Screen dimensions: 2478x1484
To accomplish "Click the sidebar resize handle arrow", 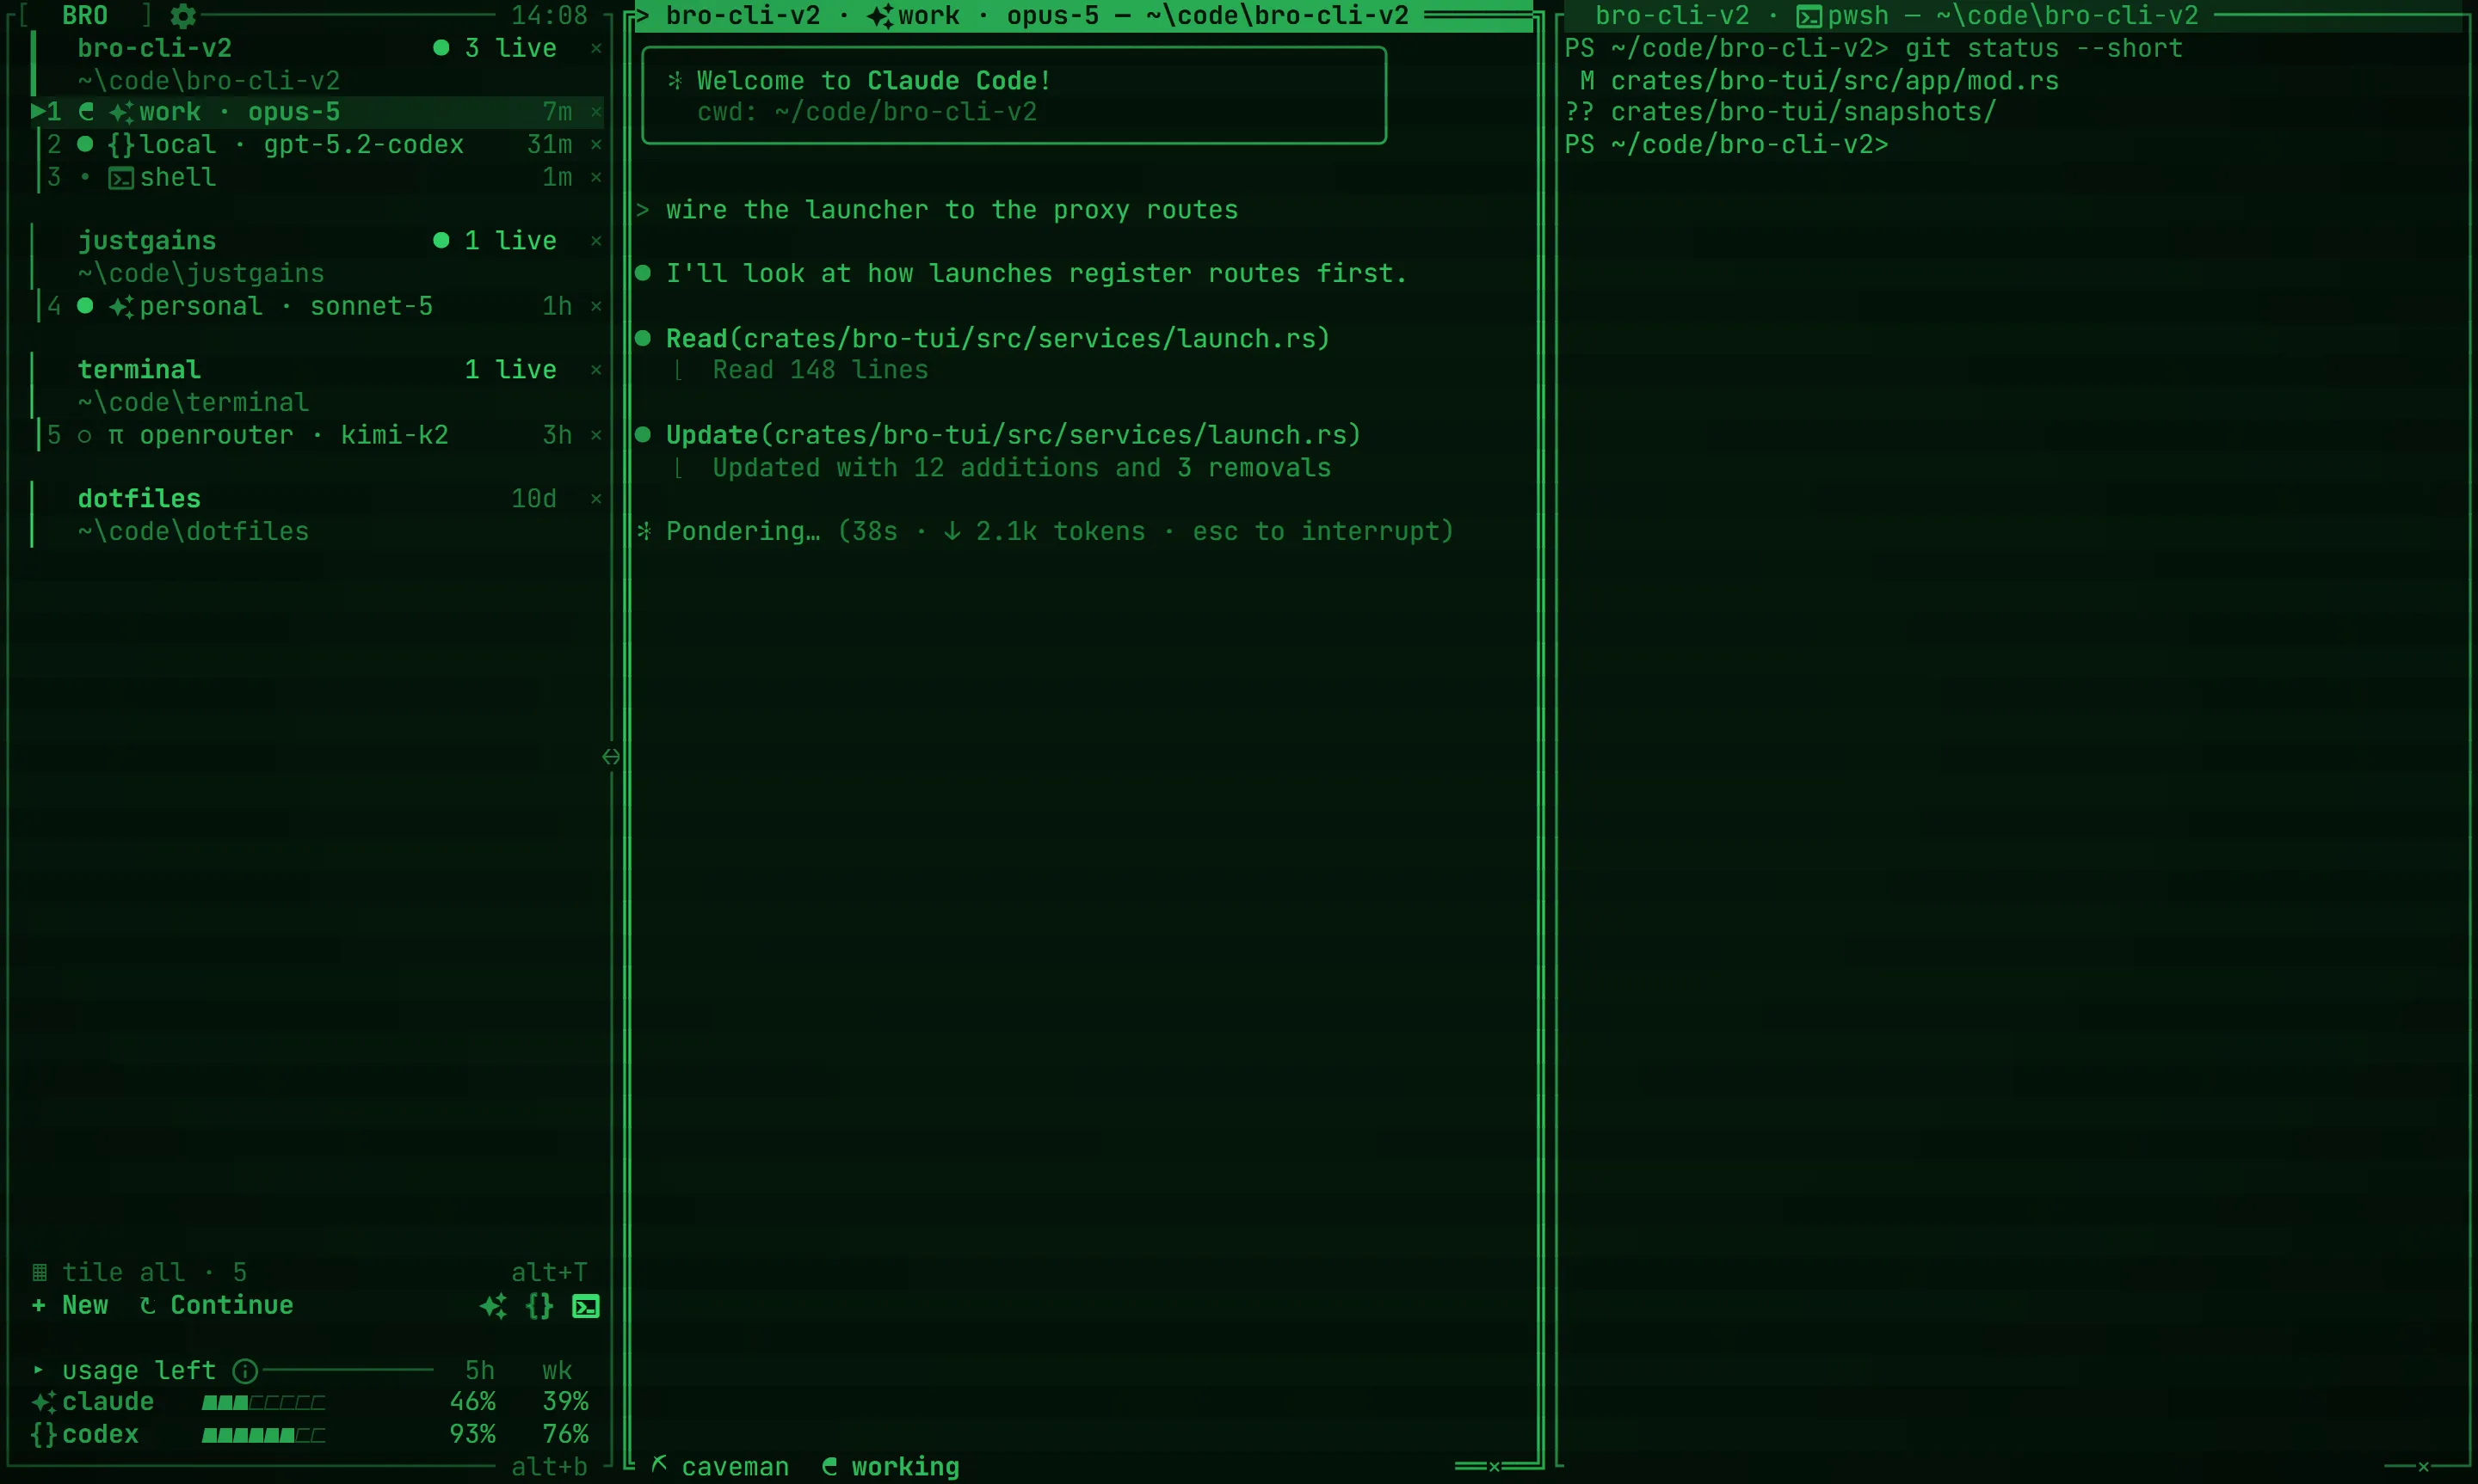I will tap(611, 757).
